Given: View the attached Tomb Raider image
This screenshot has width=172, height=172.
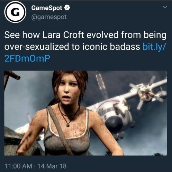Looking at the screenshot, I should click(x=85, y=113).
